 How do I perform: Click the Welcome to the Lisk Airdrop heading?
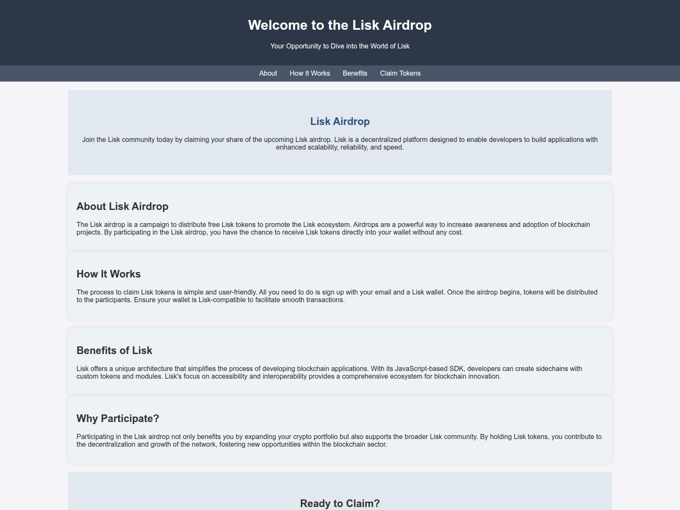(x=340, y=25)
